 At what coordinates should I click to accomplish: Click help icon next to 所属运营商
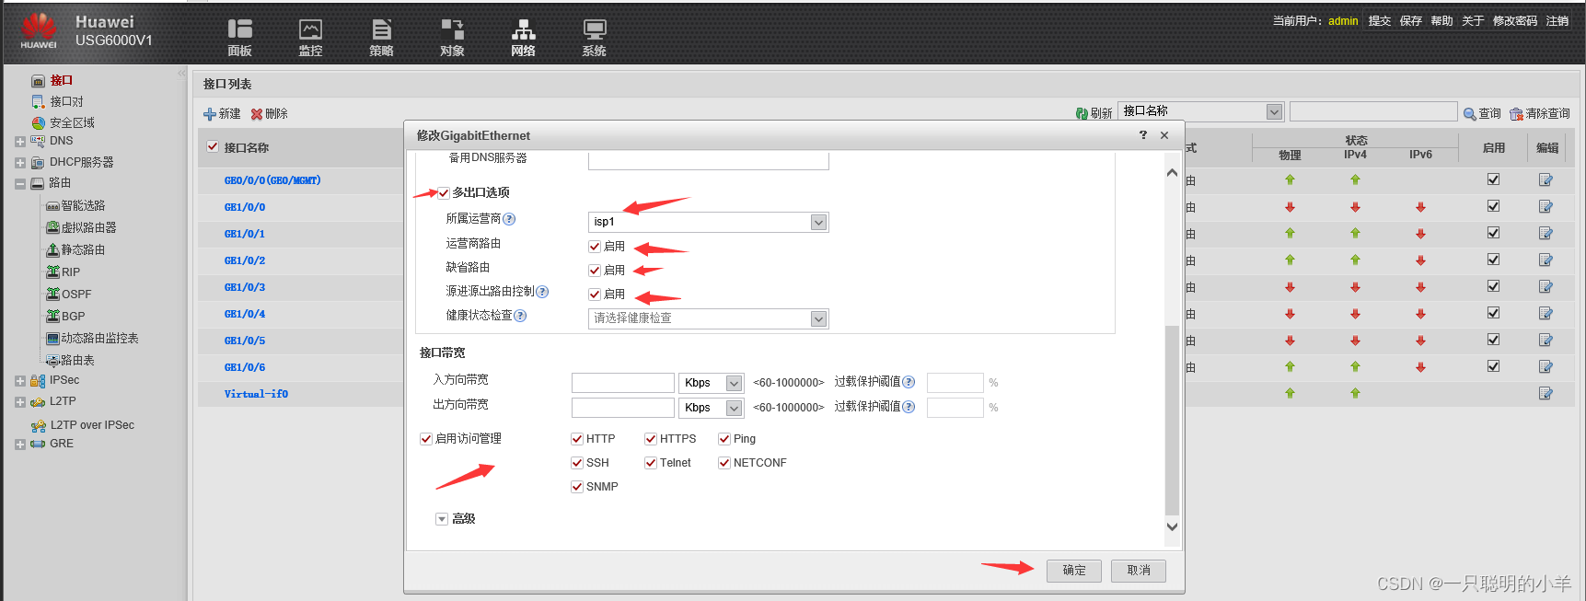[x=509, y=219]
